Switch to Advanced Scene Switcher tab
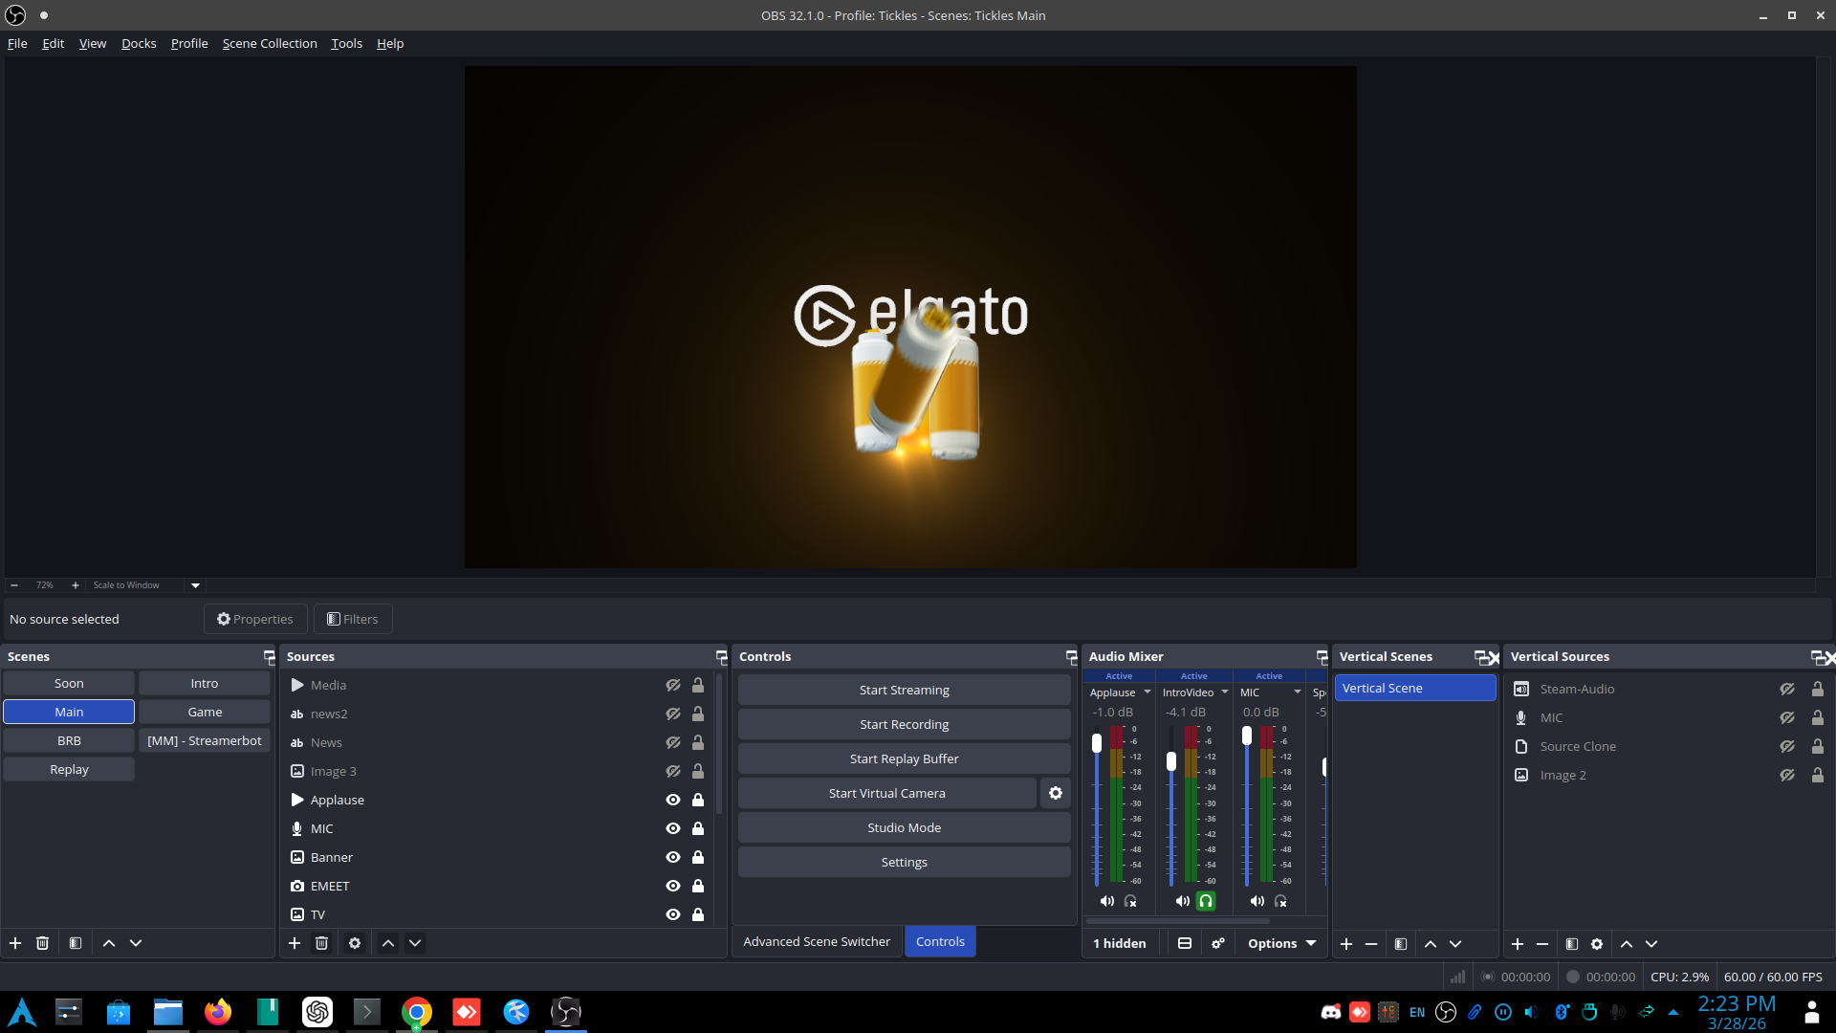This screenshot has height=1033, width=1836. pos(817,942)
